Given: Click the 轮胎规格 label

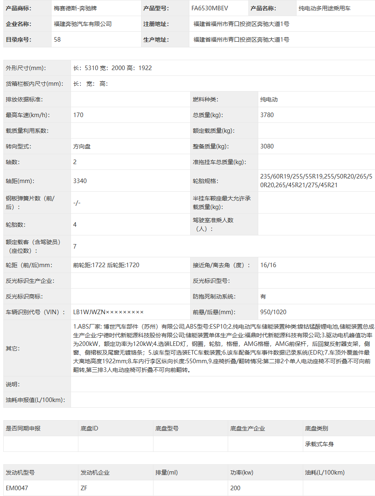Looking at the screenshot, I should pyautogui.click(x=205, y=181).
